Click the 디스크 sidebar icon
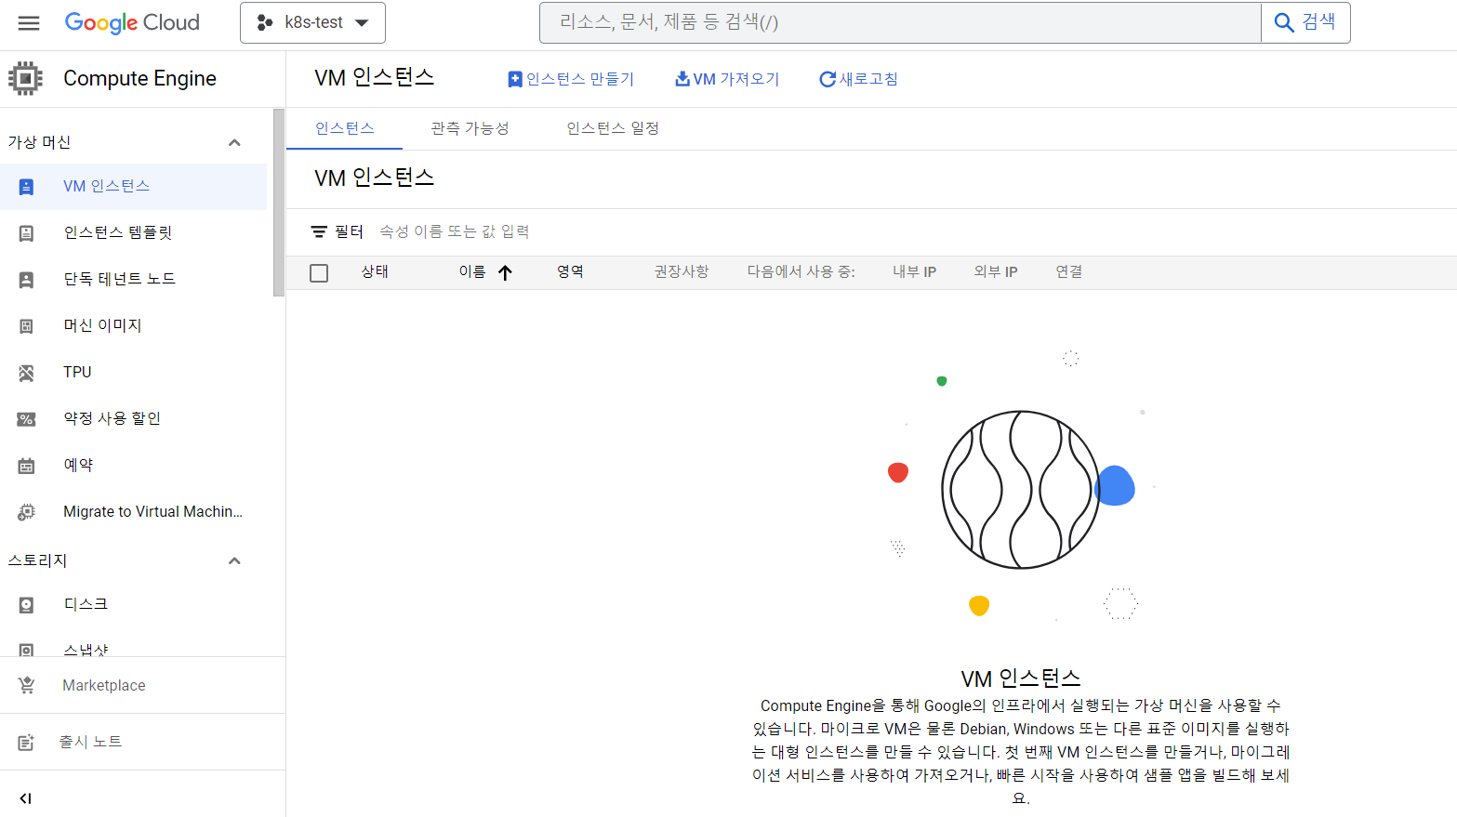 pyautogui.click(x=26, y=605)
